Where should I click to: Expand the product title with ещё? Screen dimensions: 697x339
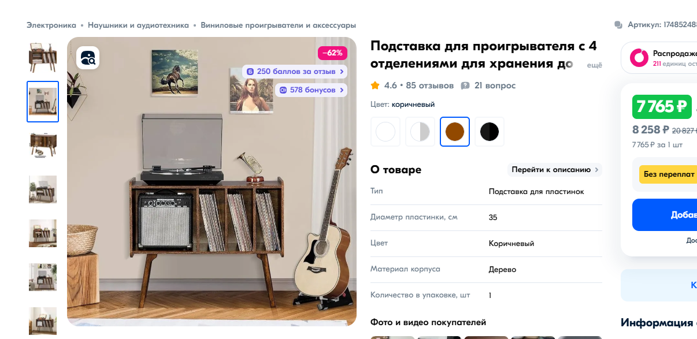point(595,65)
